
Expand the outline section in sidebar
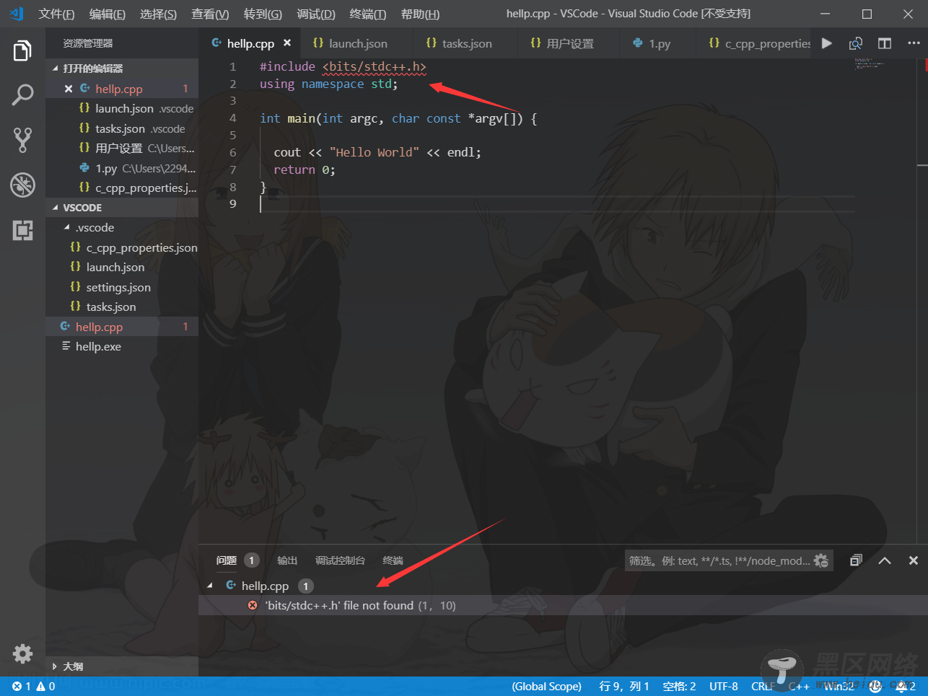click(55, 666)
